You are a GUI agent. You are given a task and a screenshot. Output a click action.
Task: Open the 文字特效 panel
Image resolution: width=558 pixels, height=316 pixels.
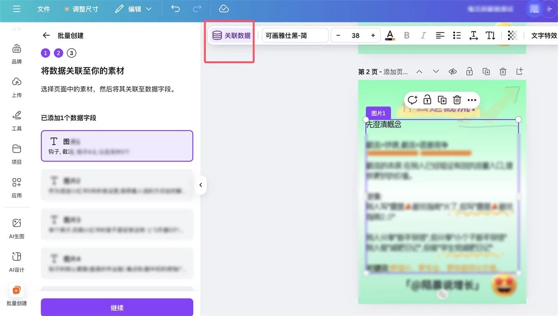click(x=543, y=35)
